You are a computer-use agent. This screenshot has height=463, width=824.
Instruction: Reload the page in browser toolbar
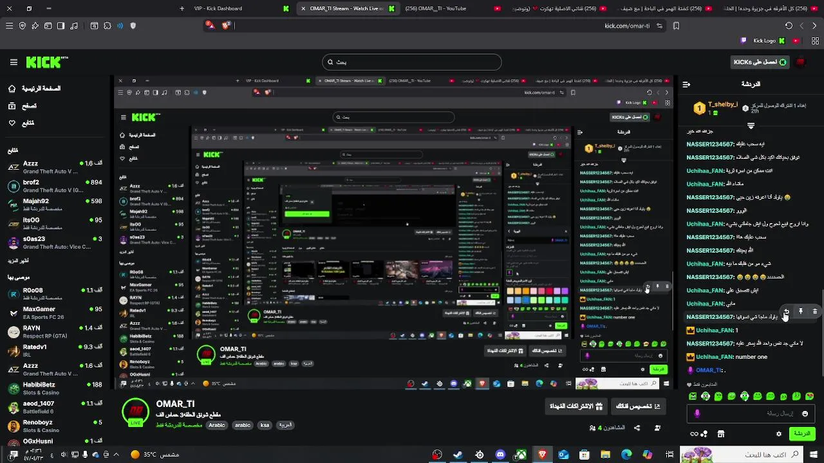(789, 26)
